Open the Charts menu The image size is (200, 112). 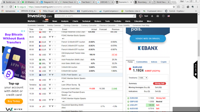pos(75,21)
